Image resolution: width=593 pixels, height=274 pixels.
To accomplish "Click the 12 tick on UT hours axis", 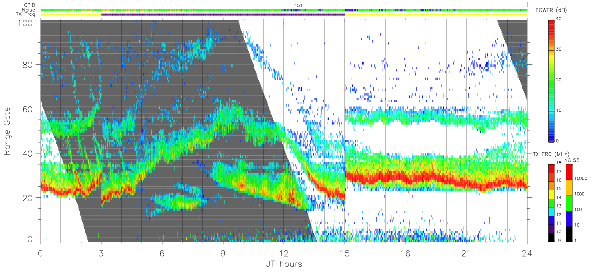I will (x=283, y=253).
